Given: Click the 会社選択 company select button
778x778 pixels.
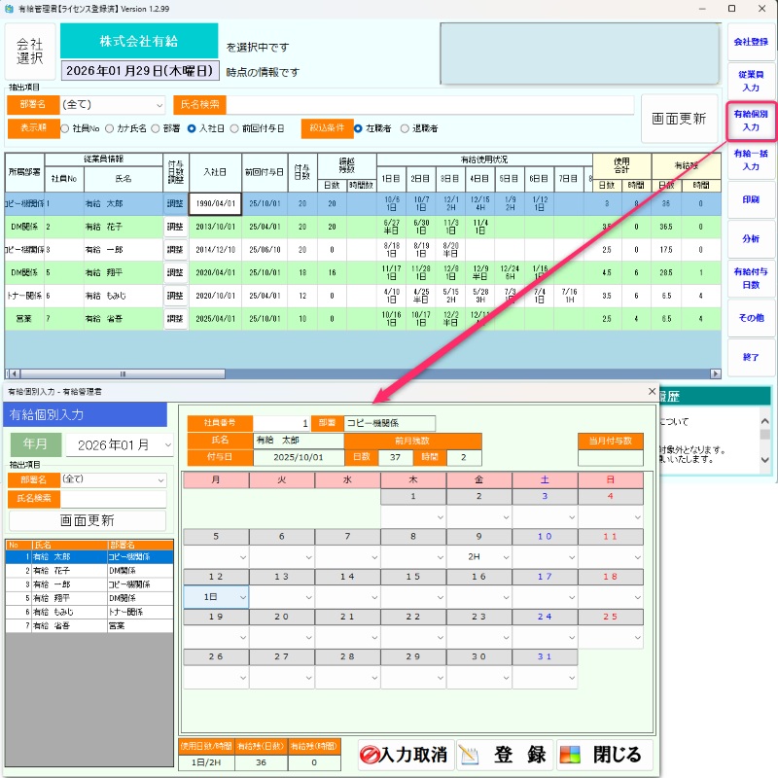Looking at the screenshot, I should [30, 51].
